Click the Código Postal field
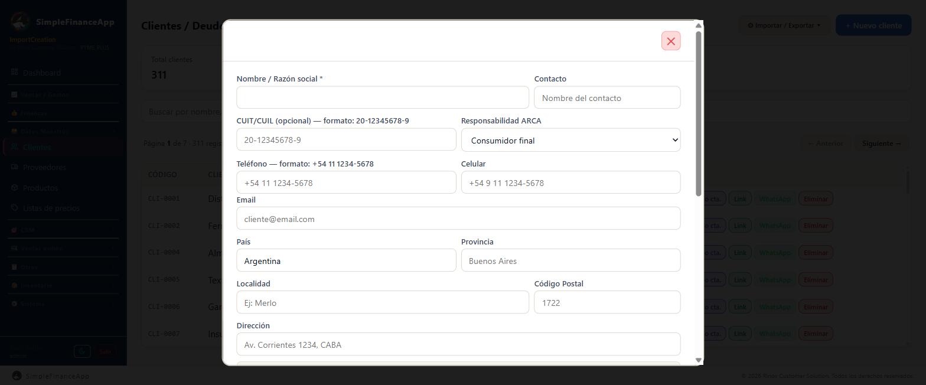This screenshot has height=385, width=926. [607, 302]
